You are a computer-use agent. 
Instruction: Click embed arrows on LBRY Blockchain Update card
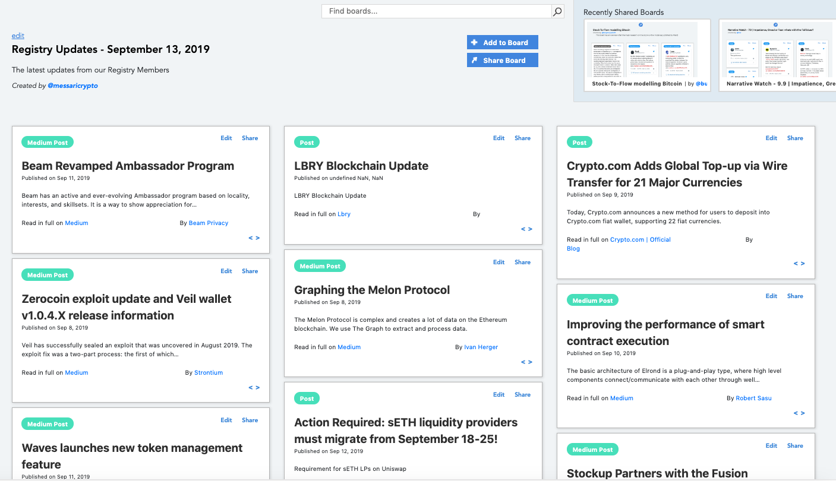tap(526, 229)
